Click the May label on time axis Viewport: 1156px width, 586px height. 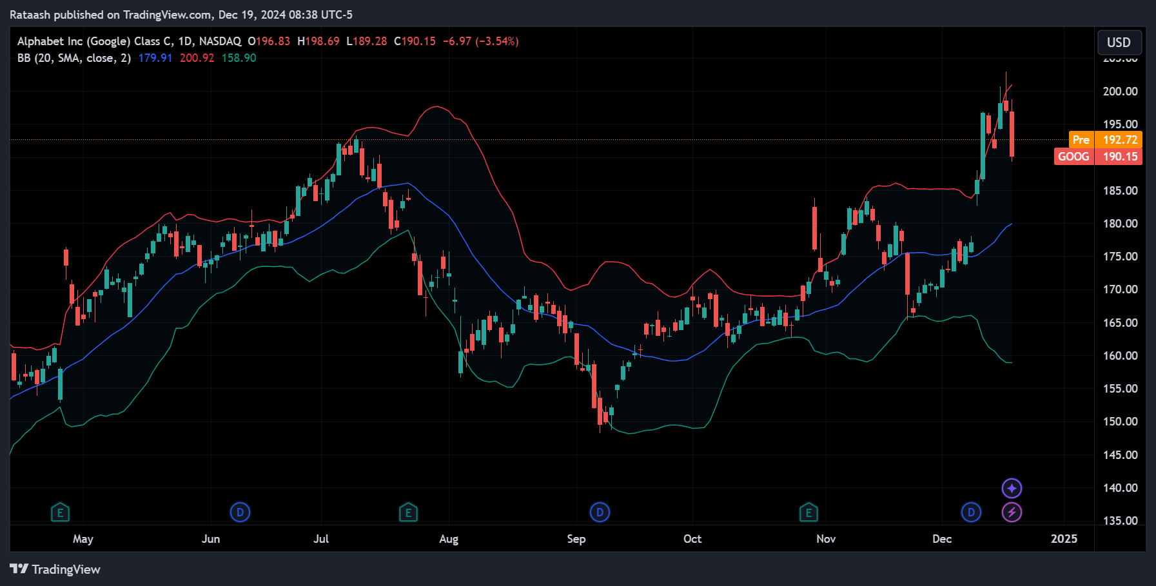pyautogui.click(x=83, y=539)
